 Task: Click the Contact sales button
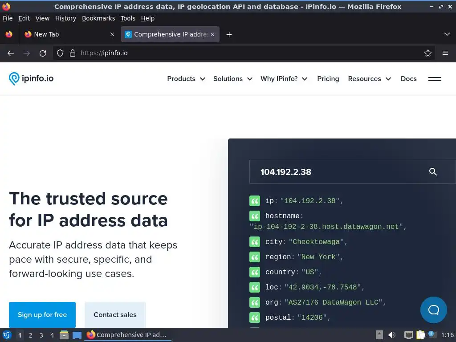tap(115, 315)
